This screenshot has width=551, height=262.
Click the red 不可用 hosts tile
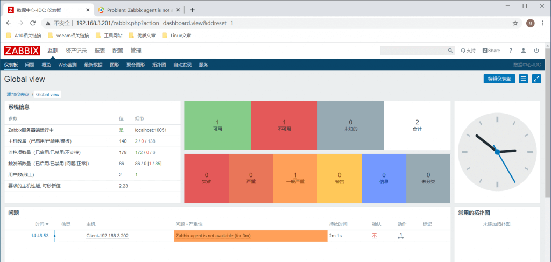coord(284,125)
